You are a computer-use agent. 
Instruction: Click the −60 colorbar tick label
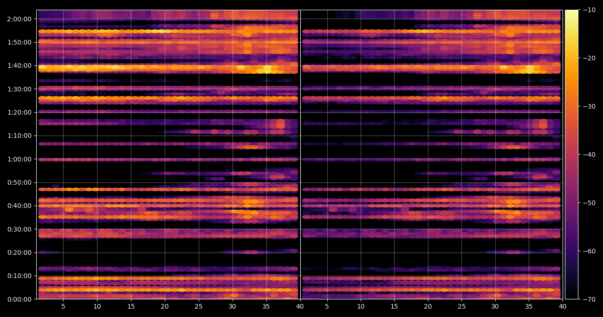pos(589,251)
